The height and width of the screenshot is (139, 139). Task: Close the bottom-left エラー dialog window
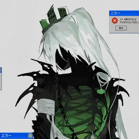pos(30,136)
